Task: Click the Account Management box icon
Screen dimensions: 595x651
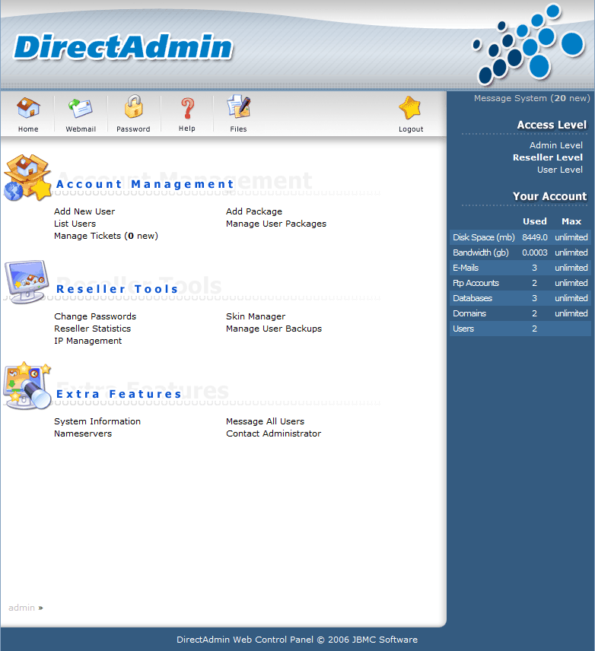Action: click(28, 178)
